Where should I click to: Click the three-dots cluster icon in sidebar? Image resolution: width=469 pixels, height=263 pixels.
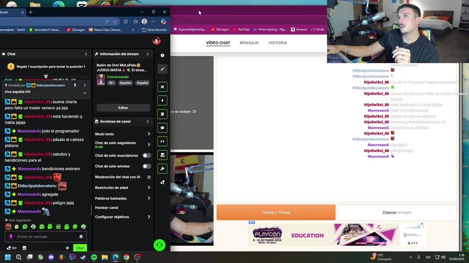(x=162, y=182)
